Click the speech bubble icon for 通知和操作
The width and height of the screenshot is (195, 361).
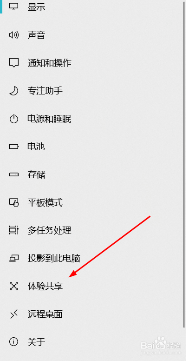[14, 63]
